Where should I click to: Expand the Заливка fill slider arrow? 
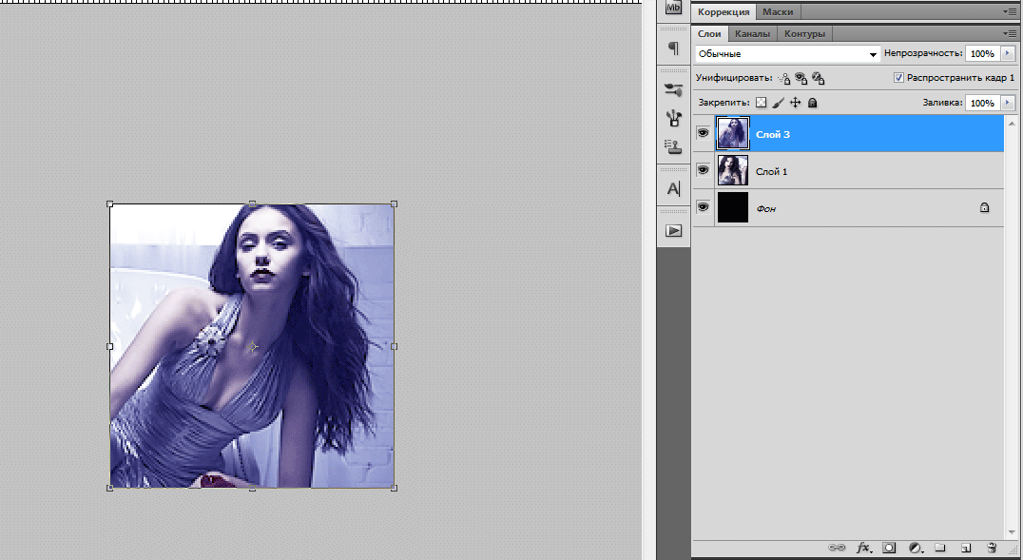pos(1007,103)
